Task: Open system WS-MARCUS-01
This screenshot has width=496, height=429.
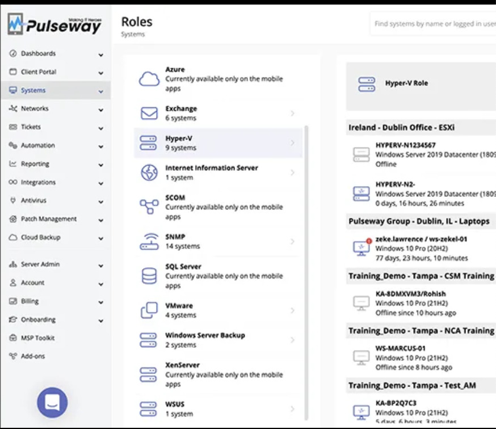Action: (421, 358)
